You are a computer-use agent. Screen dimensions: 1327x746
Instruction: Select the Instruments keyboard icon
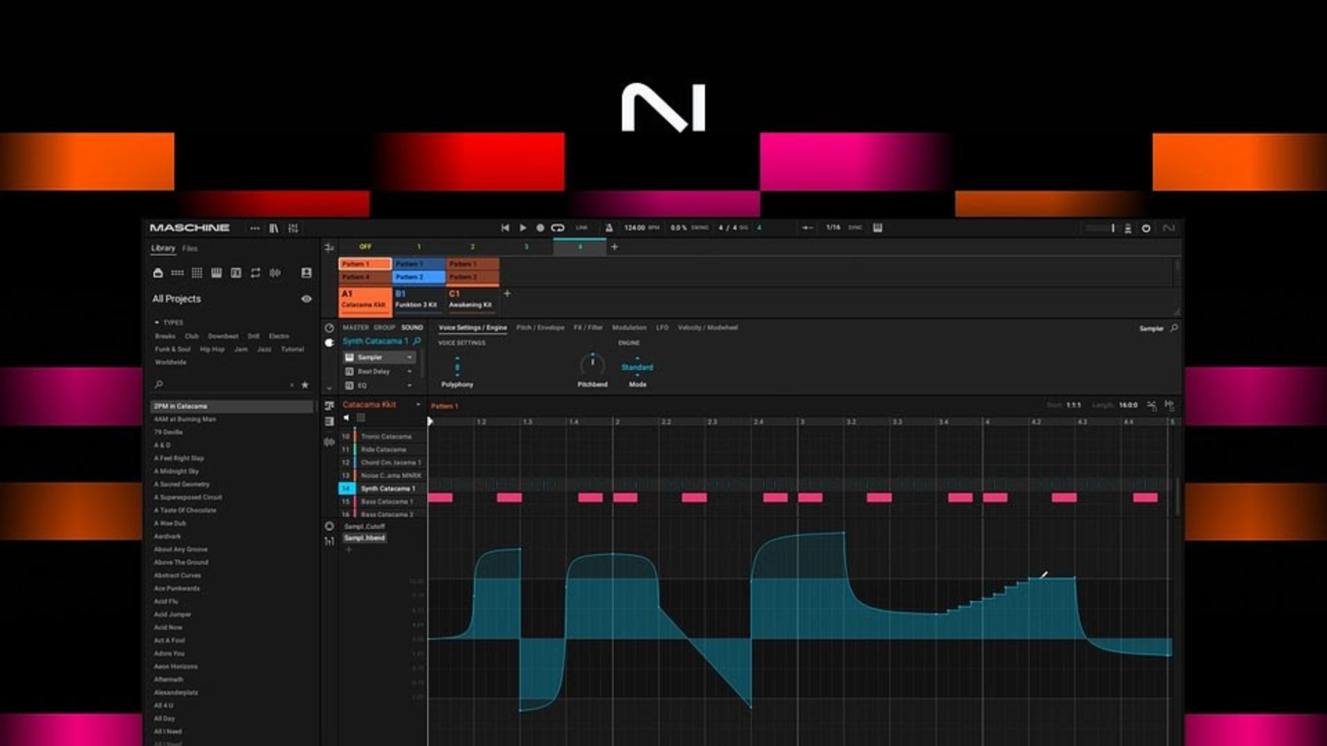pyautogui.click(x=216, y=273)
